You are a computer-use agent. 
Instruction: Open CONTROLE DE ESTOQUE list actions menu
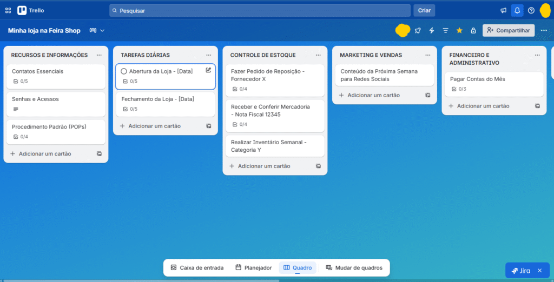[318, 55]
